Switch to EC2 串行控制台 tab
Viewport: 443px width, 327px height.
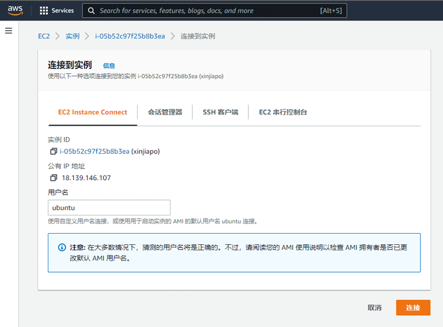point(283,112)
